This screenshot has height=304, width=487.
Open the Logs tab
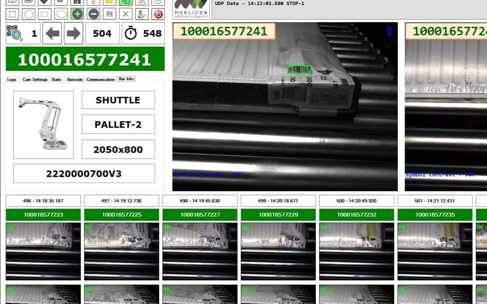tap(12, 79)
